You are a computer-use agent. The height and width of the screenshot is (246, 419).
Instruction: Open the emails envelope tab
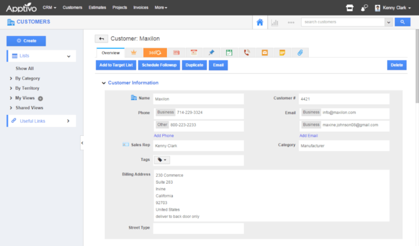(x=265, y=53)
